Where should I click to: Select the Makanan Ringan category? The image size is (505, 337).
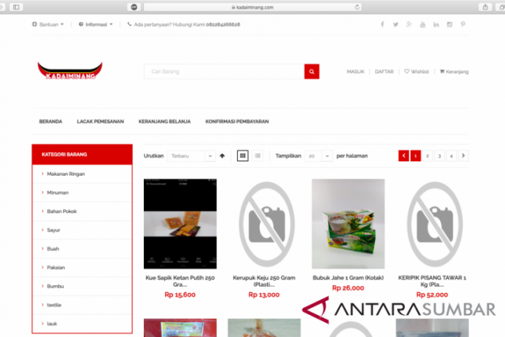click(66, 174)
